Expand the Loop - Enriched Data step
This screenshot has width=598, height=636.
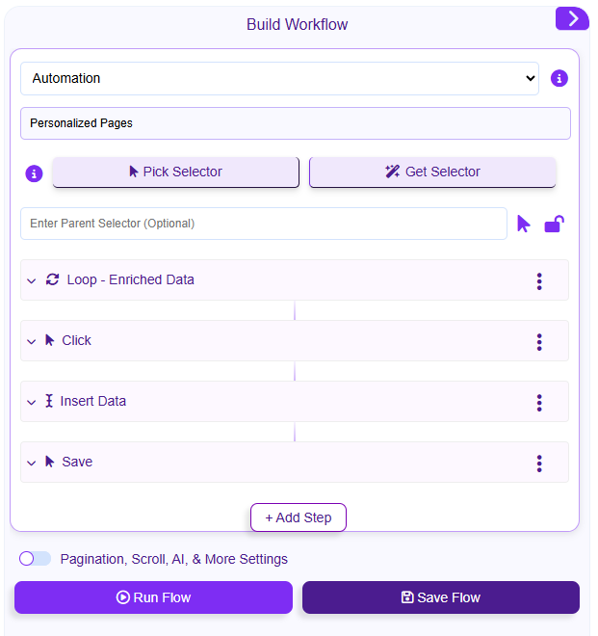click(32, 280)
